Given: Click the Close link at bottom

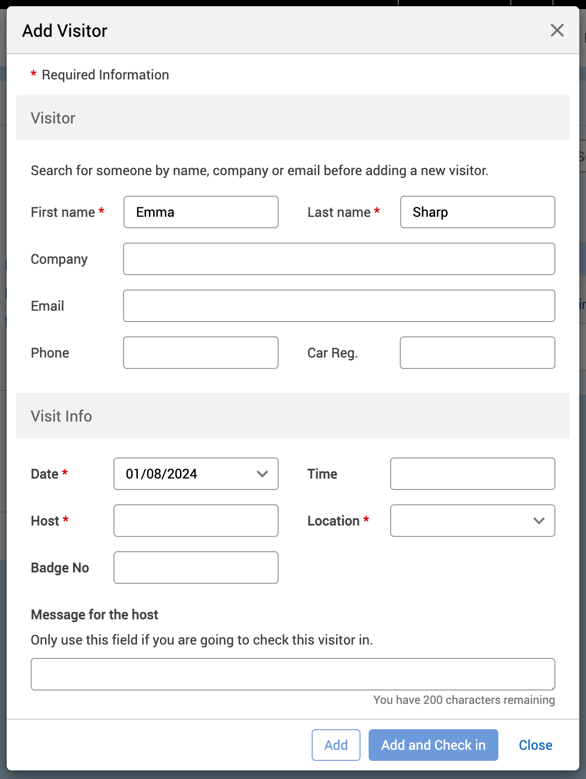Looking at the screenshot, I should pos(535,745).
